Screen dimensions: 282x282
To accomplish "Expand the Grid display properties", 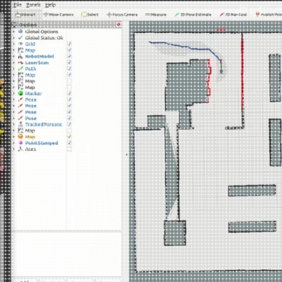I will [x=14, y=44].
